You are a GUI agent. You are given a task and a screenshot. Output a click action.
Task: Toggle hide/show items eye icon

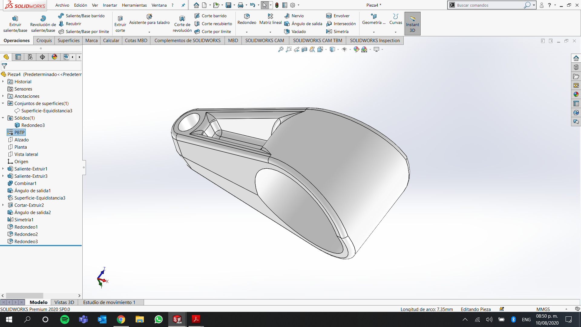(x=344, y=49)
